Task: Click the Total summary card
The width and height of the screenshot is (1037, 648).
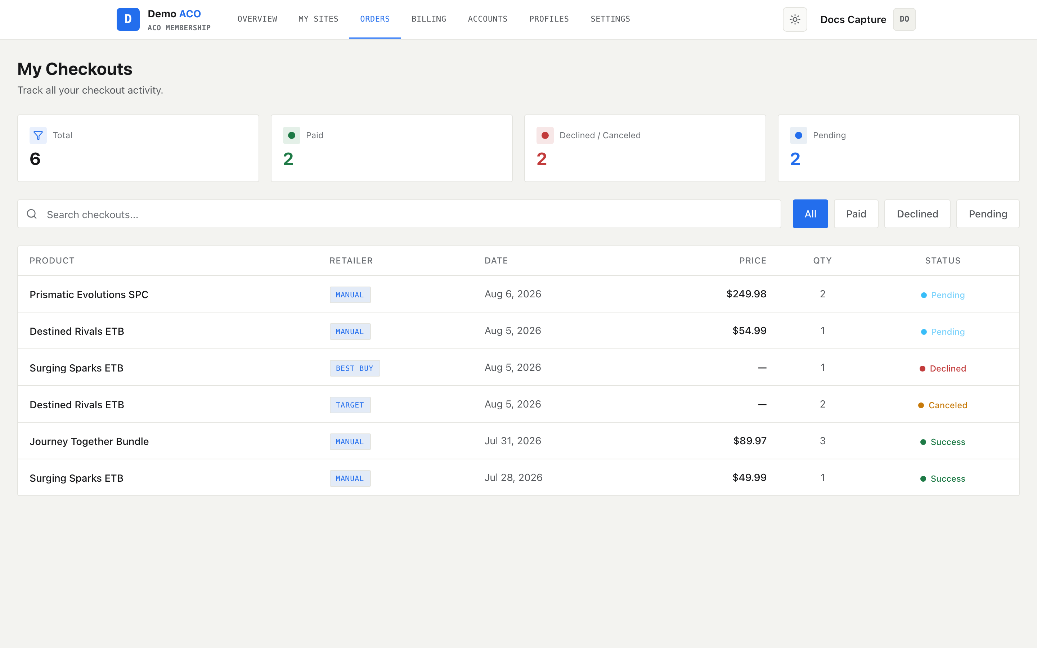Action: (x=138, y=148)
